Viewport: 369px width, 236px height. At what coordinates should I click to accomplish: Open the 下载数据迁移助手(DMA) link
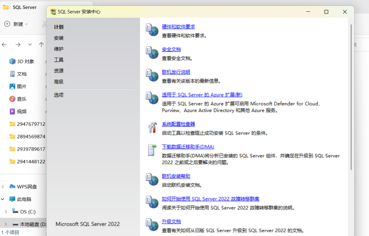(188, 147)
